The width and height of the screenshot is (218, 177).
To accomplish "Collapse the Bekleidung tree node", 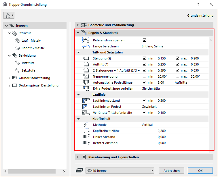I will click(9, 56).
